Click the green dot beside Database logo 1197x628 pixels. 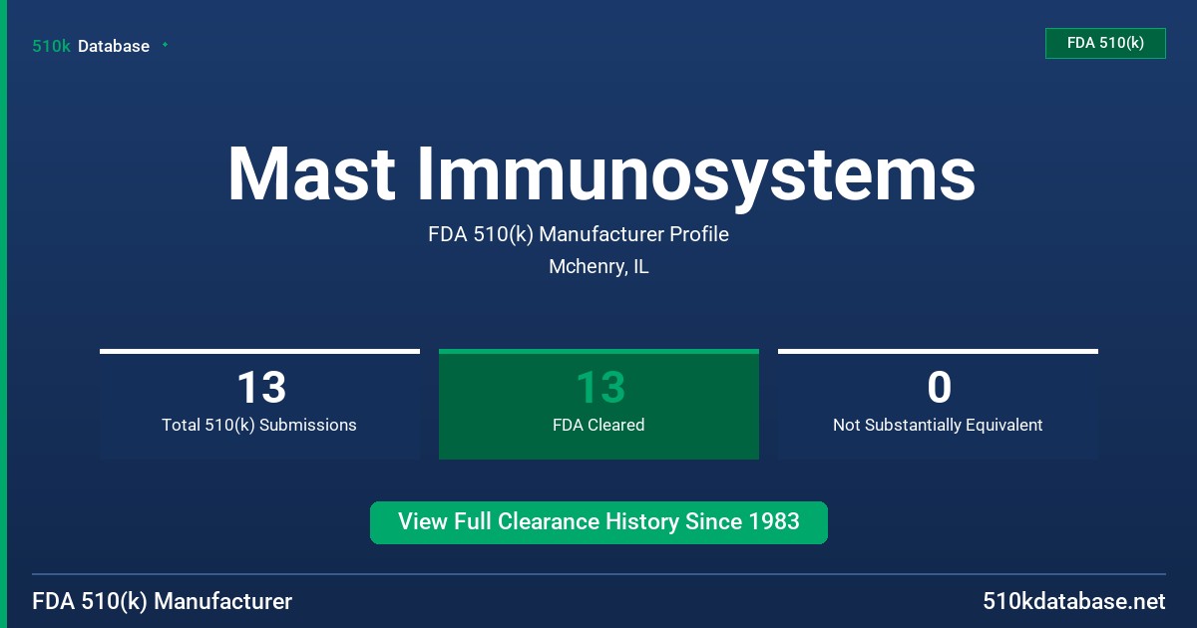pyautogui.click(x=165, y=45)
